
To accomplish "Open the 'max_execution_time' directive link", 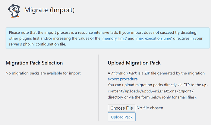I will pyautogui.click(x=154, y=39).
